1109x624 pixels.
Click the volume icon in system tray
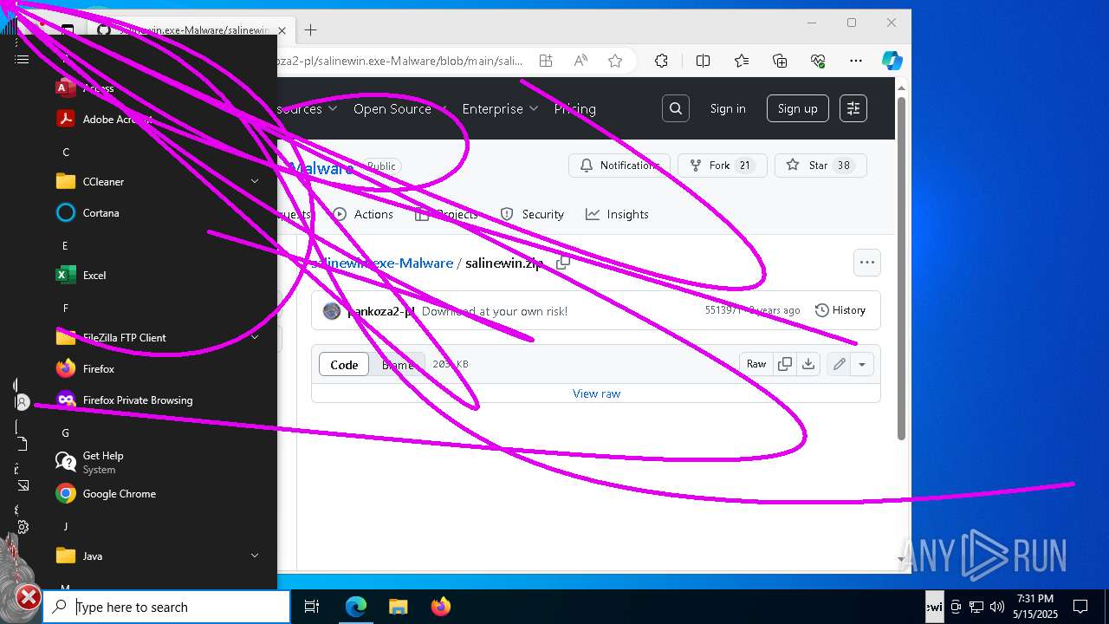click(x=997, y=607)
